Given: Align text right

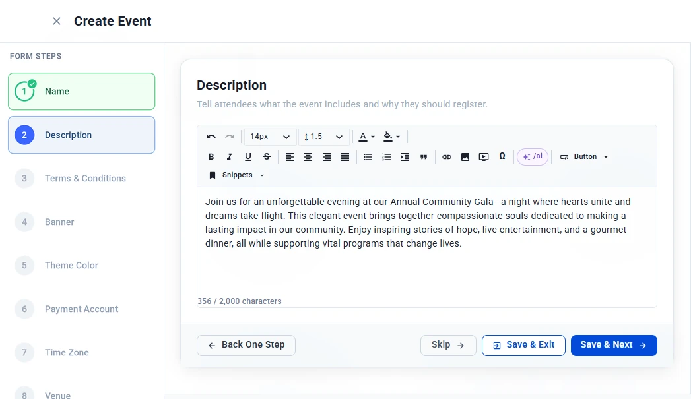Looking at the screenshot, I should point(327,157).
